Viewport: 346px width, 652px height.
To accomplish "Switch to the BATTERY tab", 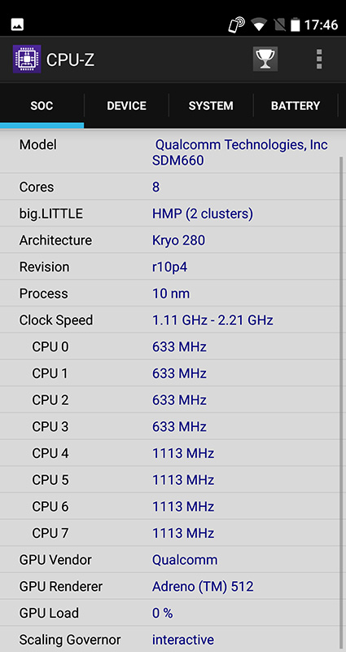I will pos(296,106).
